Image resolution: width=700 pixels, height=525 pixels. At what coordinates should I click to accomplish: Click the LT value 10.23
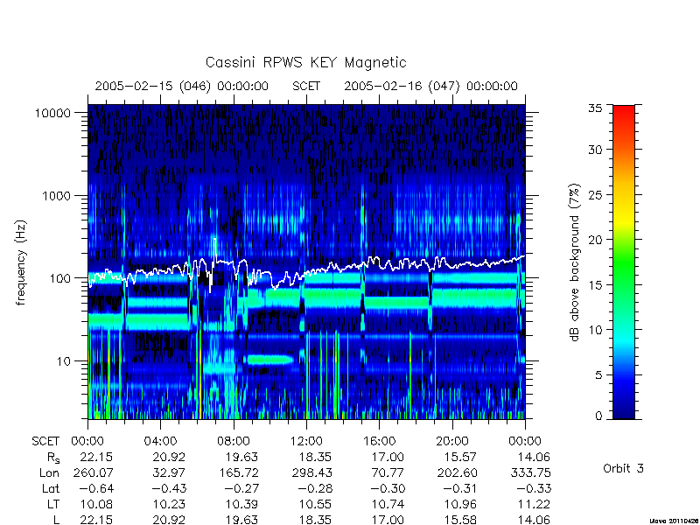click(169, 505)
